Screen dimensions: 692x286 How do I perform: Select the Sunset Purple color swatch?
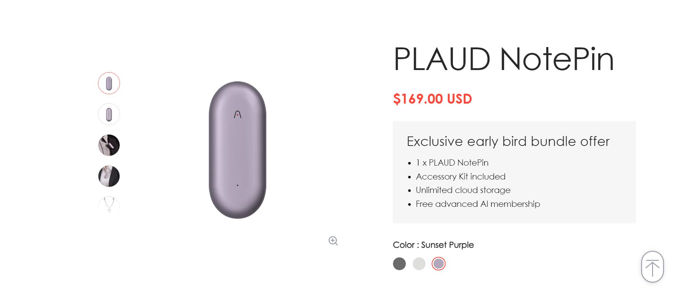pos(439,264)
